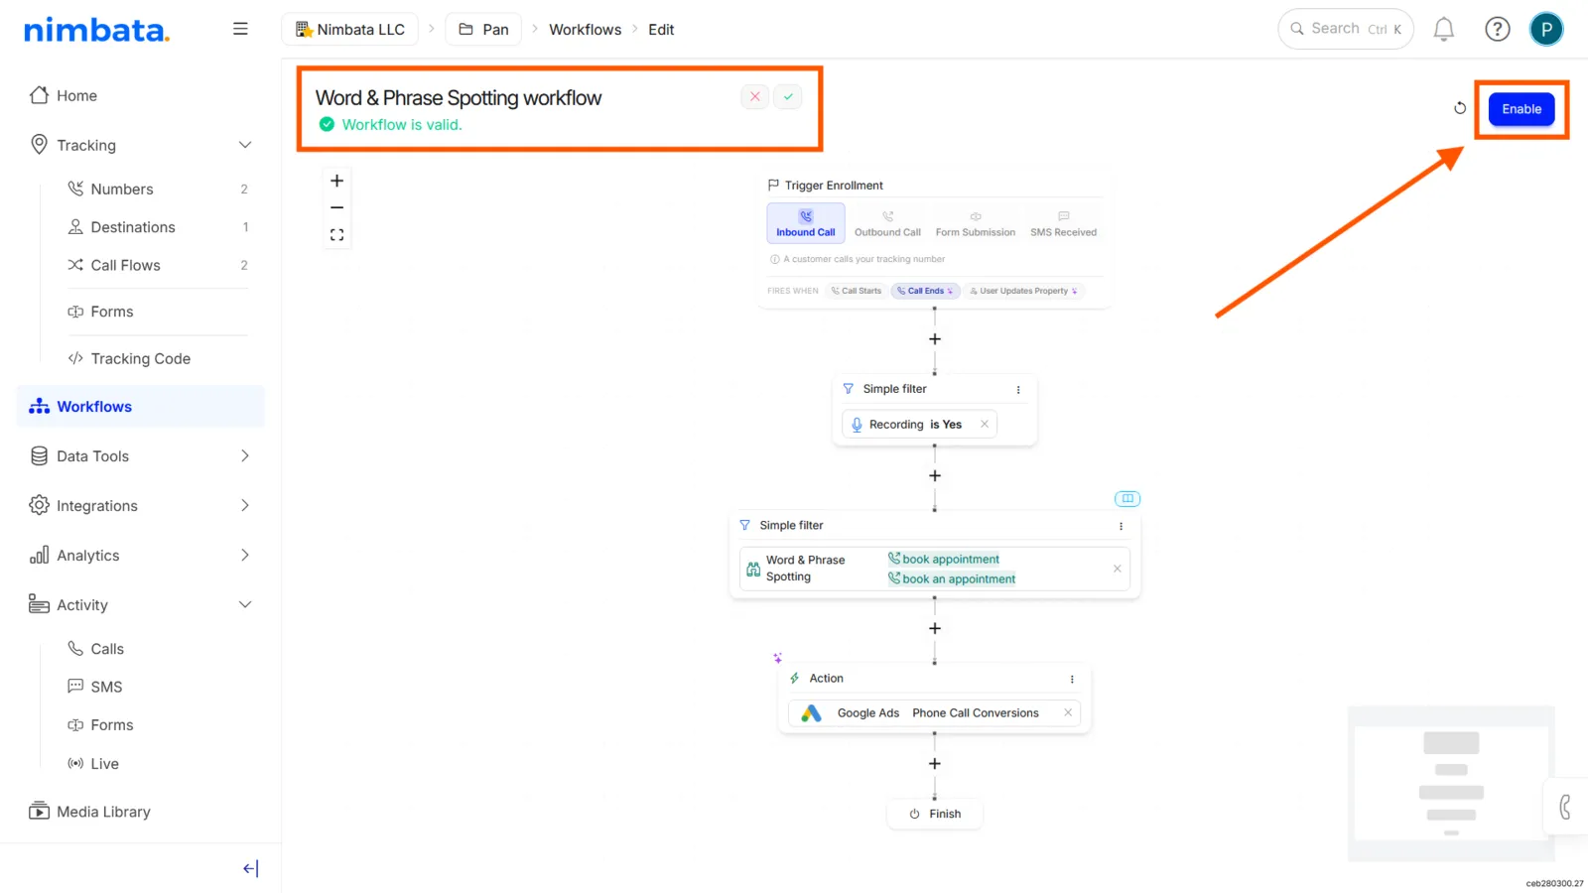Click the nimbata logo

tap(96, 30)
